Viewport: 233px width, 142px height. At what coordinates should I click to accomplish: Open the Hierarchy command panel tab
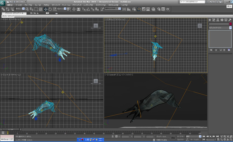coord(218,20)
